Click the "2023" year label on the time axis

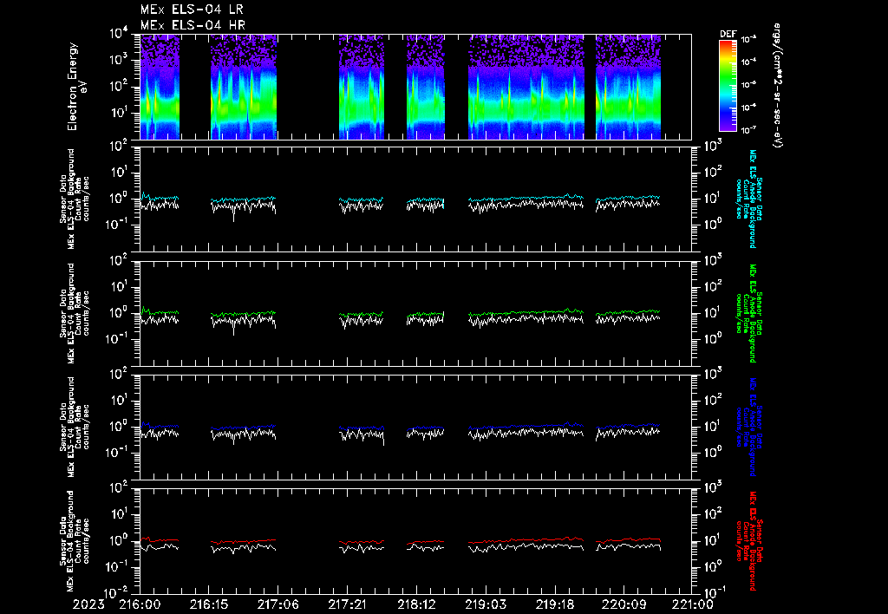point(88,604)
